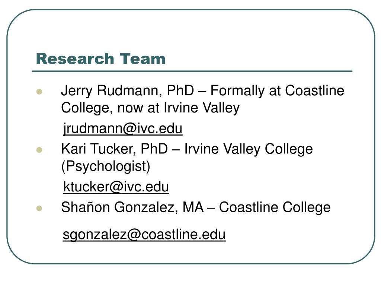Click the horizontal line under the title
This screenshot has width=381, height=286.
coord(192,71)
